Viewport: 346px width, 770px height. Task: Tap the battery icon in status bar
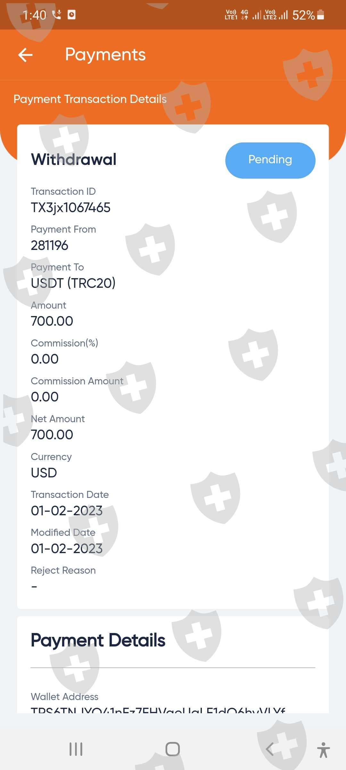pyautogui.click(x=321, y=15)
